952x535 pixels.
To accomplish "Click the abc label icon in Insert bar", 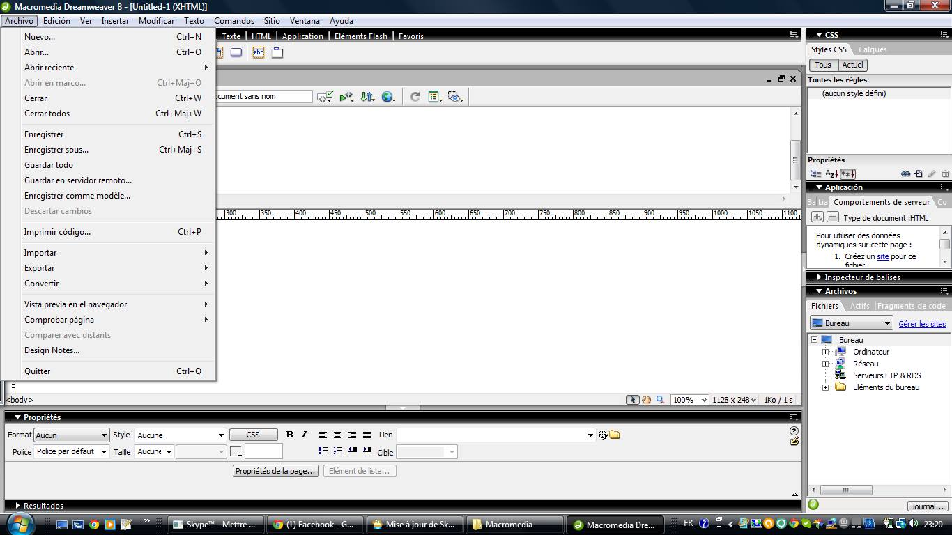I will tap(259, 52).
